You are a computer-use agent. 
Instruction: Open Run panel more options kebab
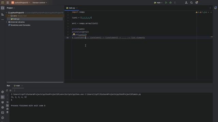pos(15,90)
